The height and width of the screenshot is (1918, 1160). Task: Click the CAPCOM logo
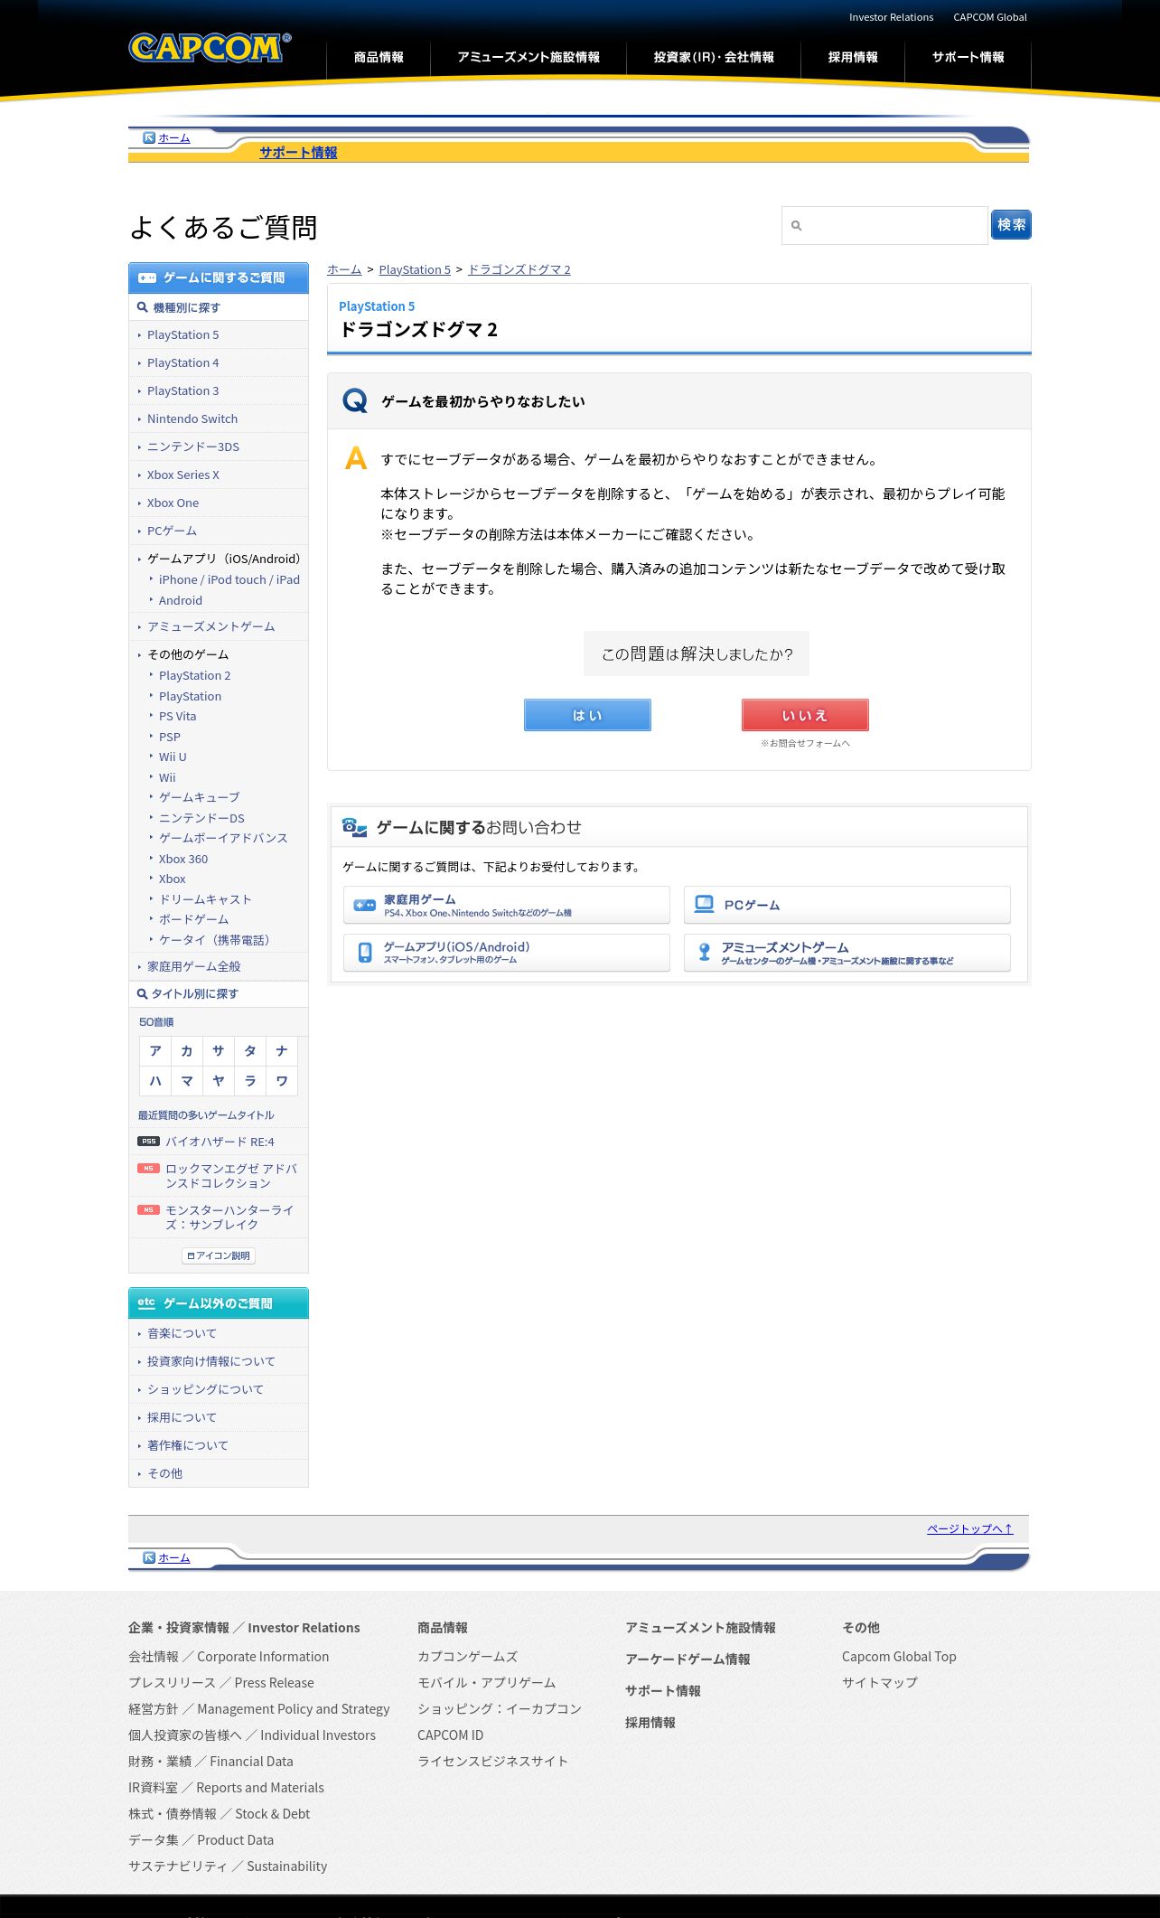coord(210,48)
